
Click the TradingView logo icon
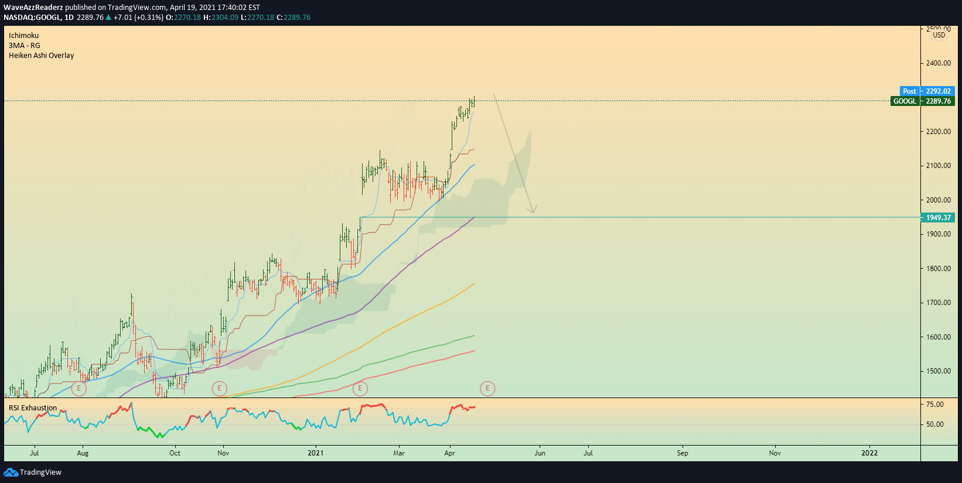(11, 472)
